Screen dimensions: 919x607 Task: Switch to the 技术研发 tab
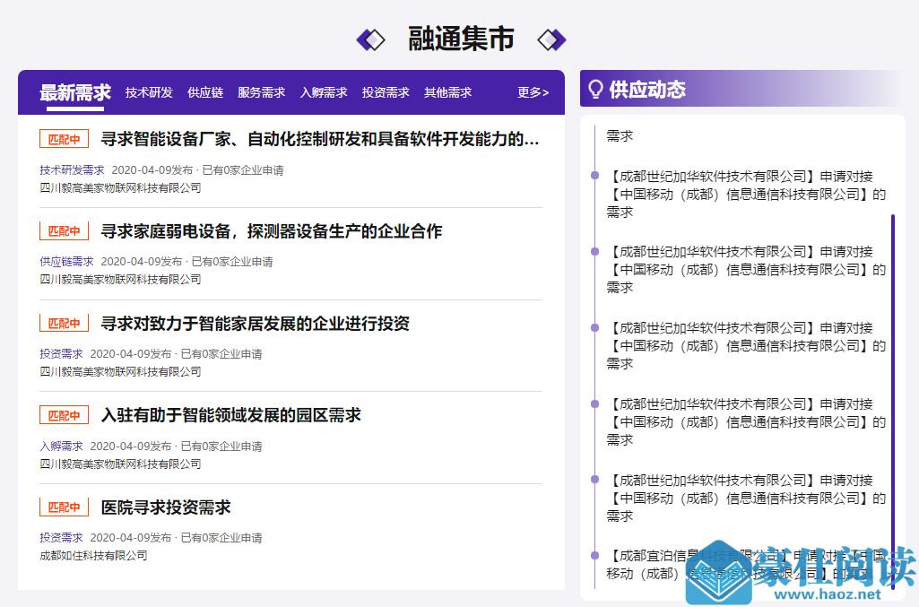[x=149, y=92]
